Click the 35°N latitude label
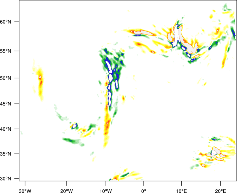 pos(6,154)
